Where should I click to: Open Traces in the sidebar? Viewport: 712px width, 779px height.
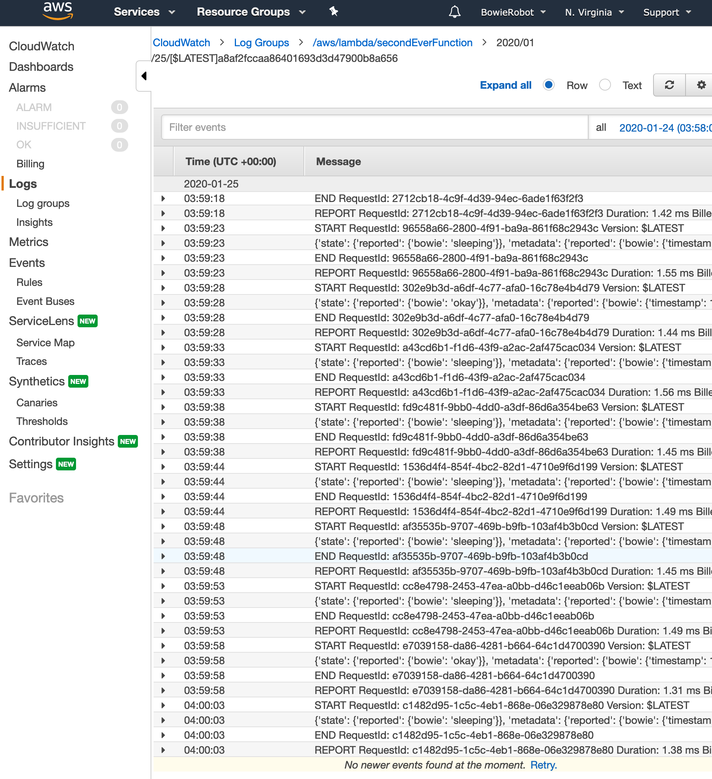click(x=31, y=361)
